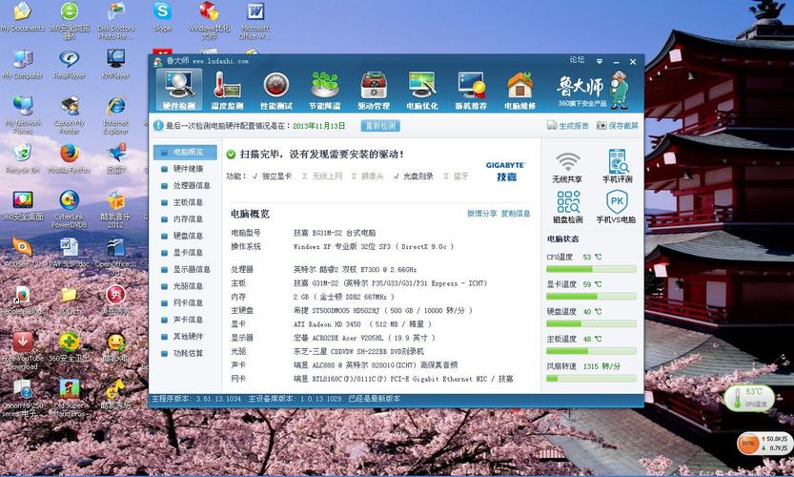Viewport: 794px width, 477px height.
Task: Open My Network Places desktop icon
Action: 23,115
